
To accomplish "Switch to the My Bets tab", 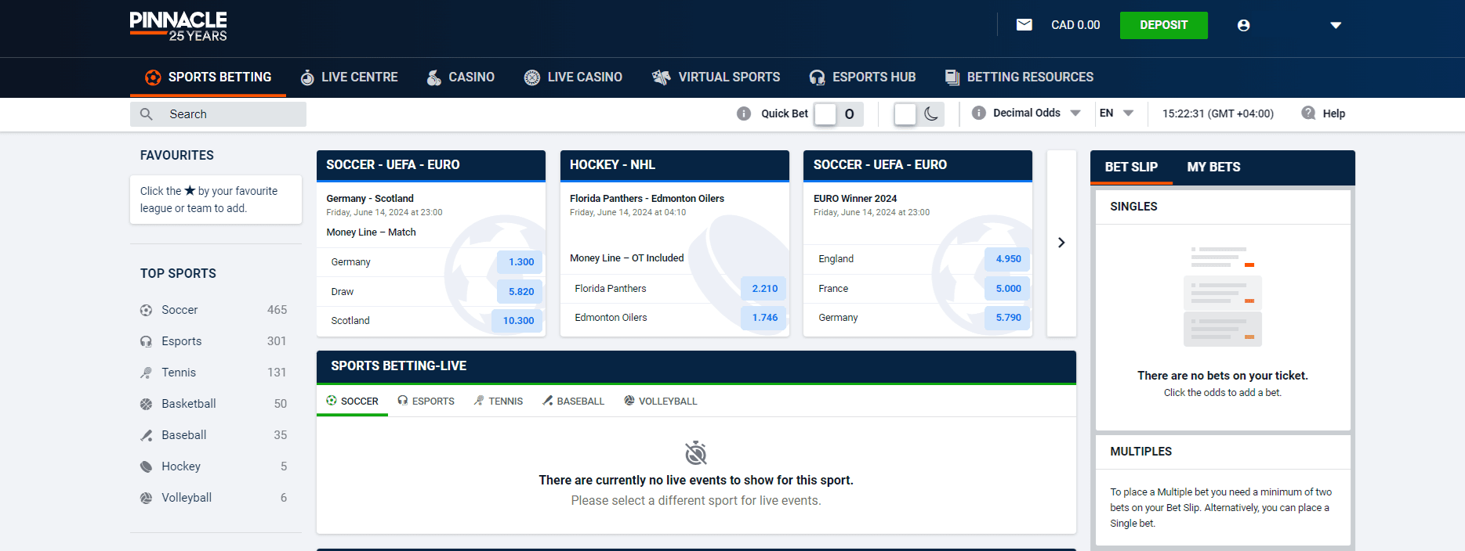I will pos(1213,167).
